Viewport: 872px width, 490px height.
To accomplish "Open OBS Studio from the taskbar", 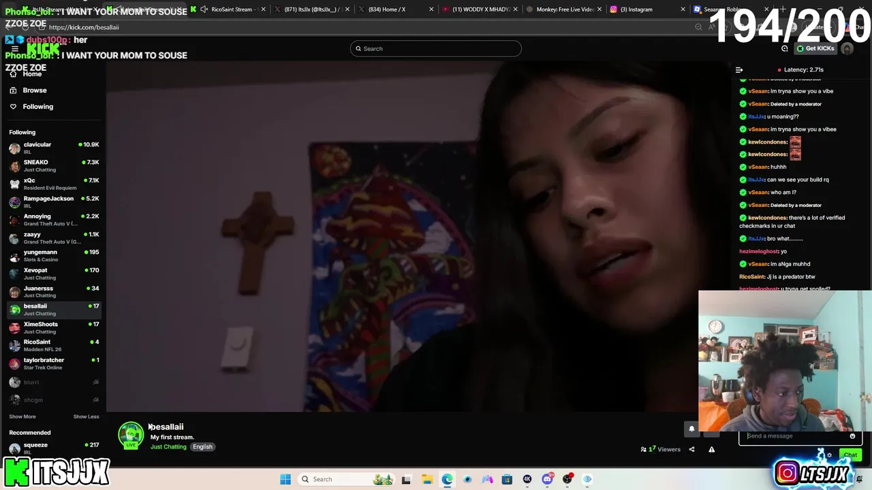I will point(567,479).
